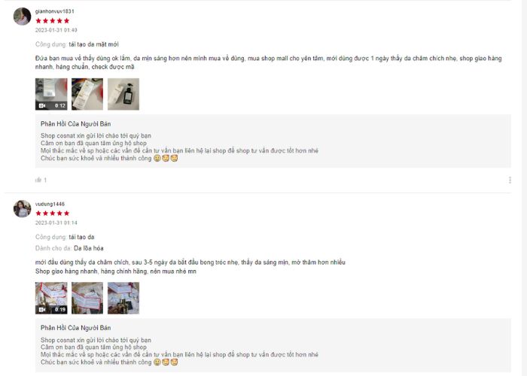Click the 2023-01-31 01:14 review timestamp
527x376 pixels.
pyautogui.click(x=56, y=223)
